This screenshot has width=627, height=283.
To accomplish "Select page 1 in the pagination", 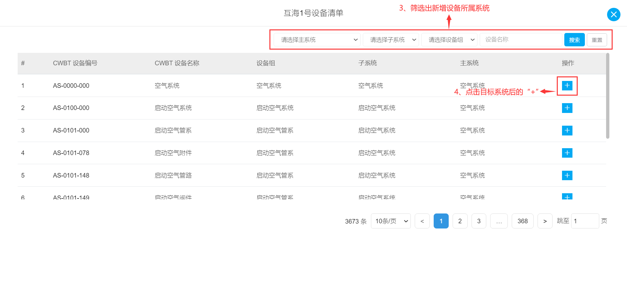I will (441, 221).
